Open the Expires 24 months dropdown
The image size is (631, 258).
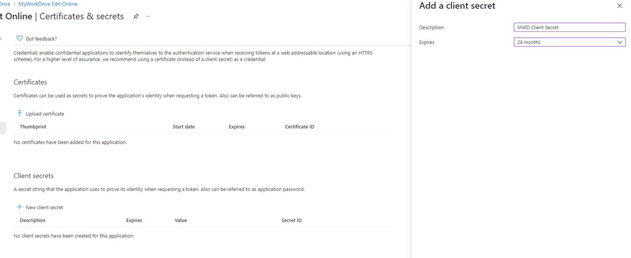pos(563,42)
